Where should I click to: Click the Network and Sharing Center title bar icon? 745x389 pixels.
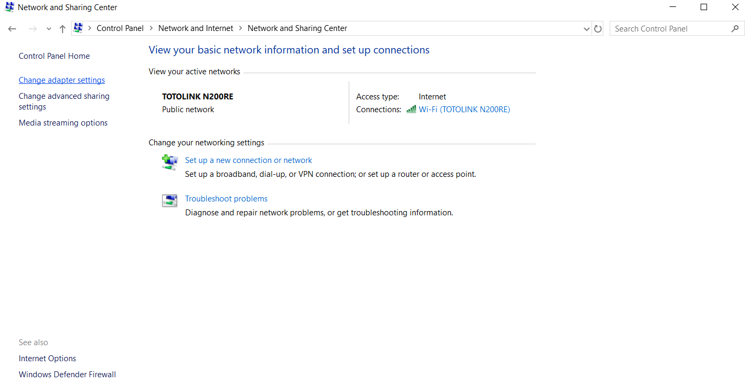[9, 7]
